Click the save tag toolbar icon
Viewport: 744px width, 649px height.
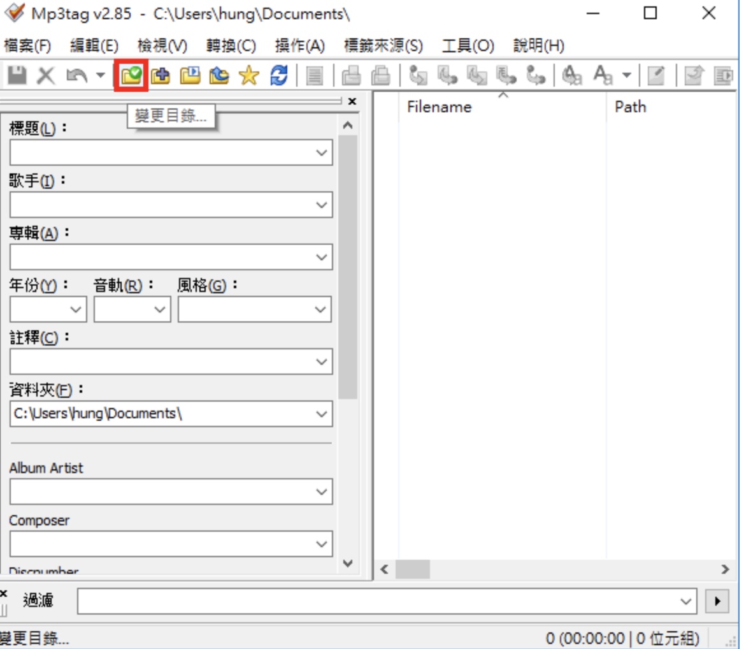pos(18,75)
